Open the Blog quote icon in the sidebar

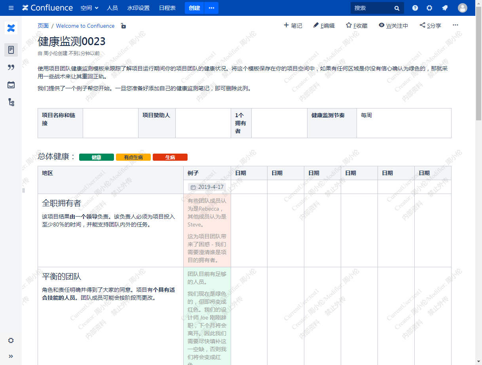[x=11, y=67]
